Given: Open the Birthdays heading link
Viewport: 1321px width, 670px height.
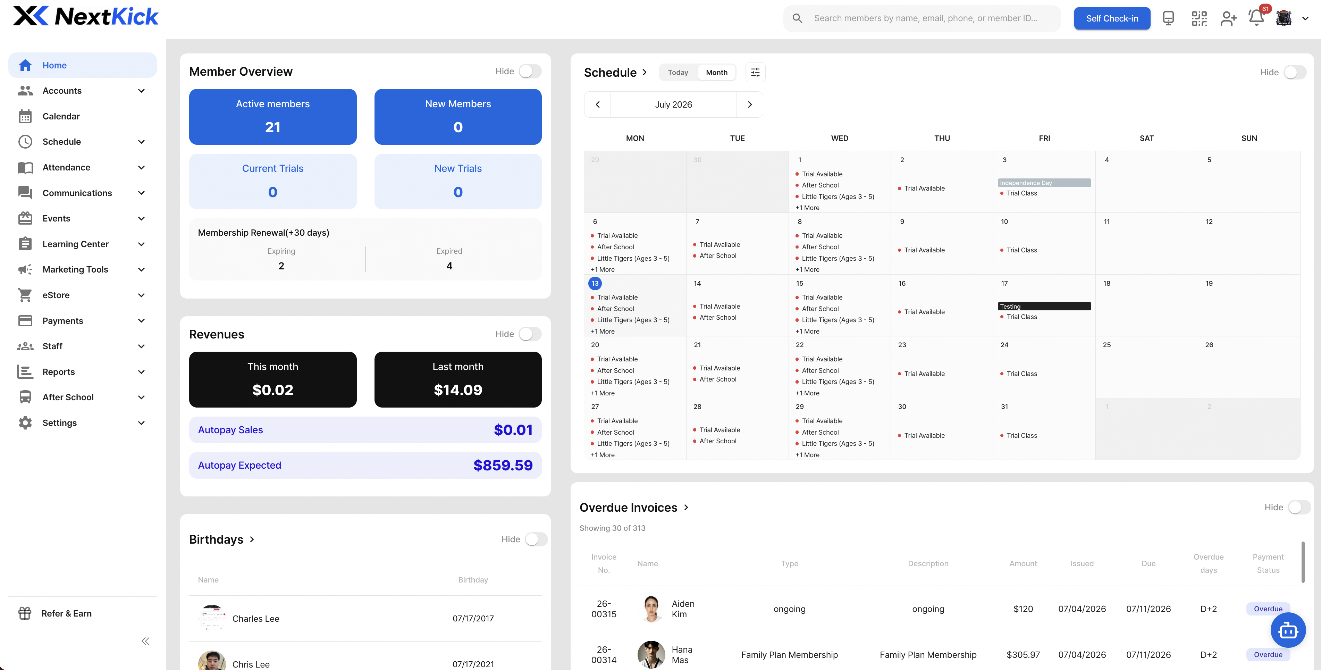Looking at the screenshot, I should tap(222, 539).
